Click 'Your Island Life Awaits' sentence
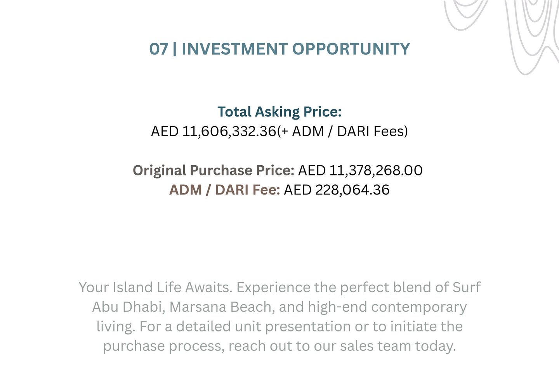 [155, 288]
